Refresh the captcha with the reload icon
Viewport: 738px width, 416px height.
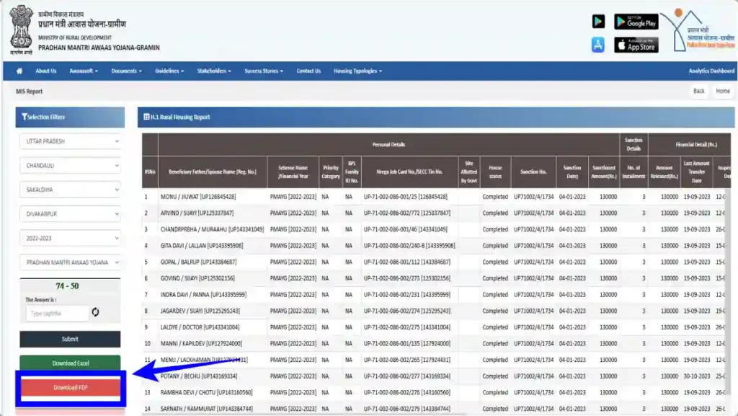[x=96, y=312]
